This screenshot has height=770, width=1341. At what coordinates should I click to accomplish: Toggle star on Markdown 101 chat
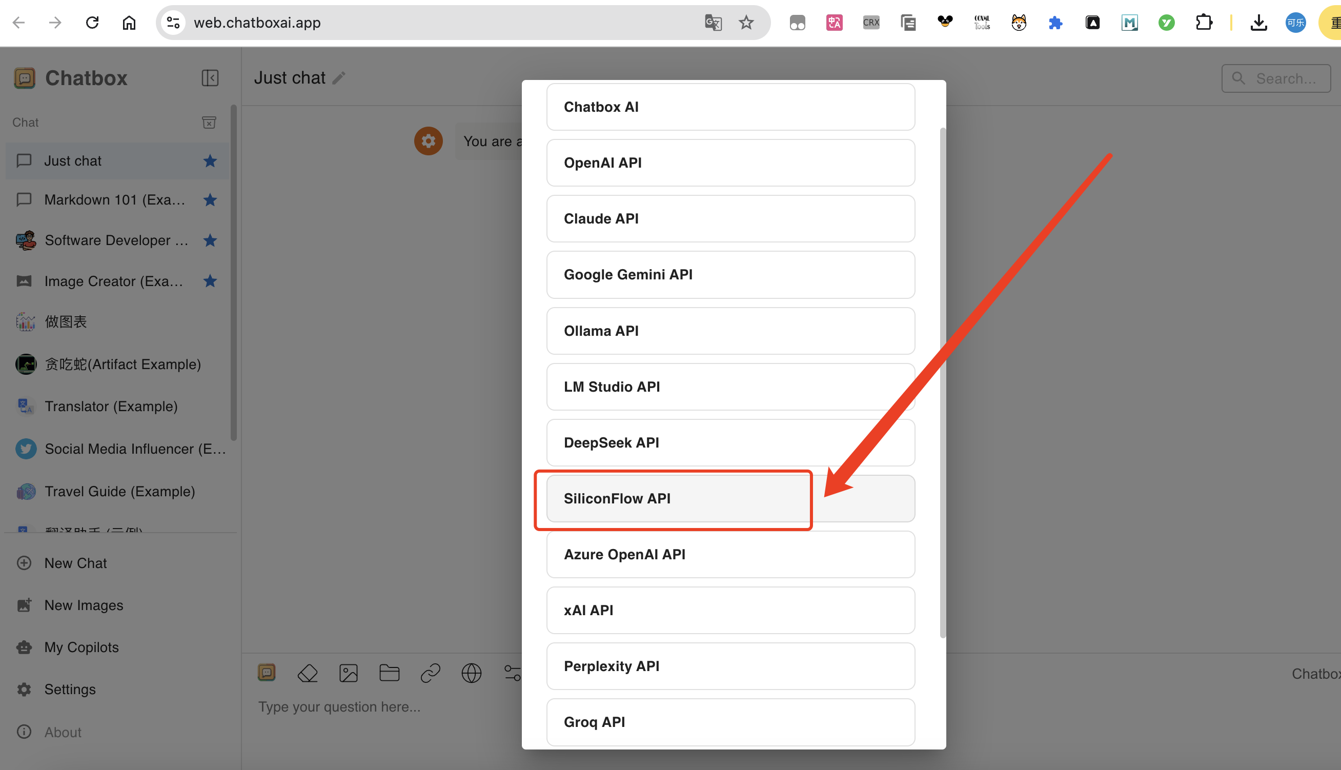[x=210, y=200]
